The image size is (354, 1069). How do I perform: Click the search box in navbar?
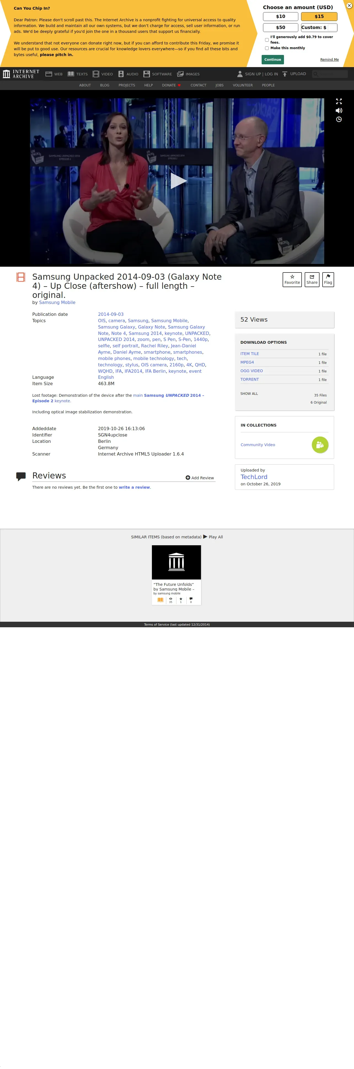pyautogui.click(x=329, y=74)
